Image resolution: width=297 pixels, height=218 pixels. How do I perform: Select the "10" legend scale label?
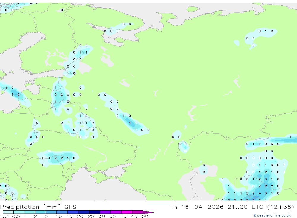coord(59,216)
